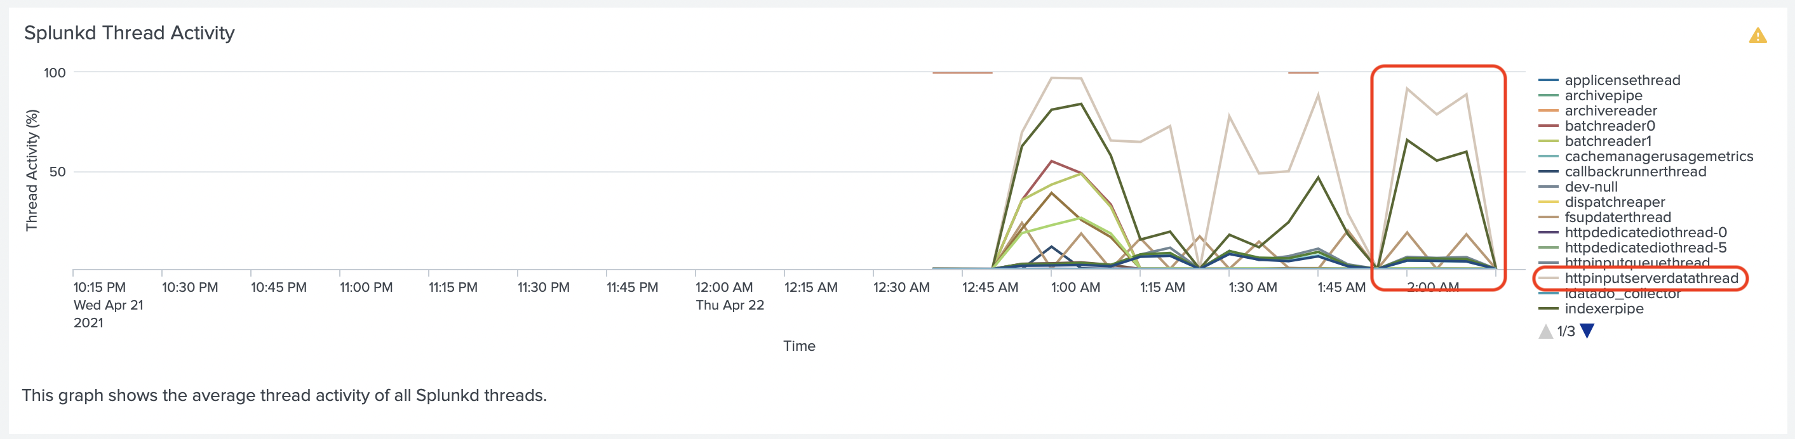Toggle archivereader series in legend
1795x439 pixels.
(x=1610, y=110)
